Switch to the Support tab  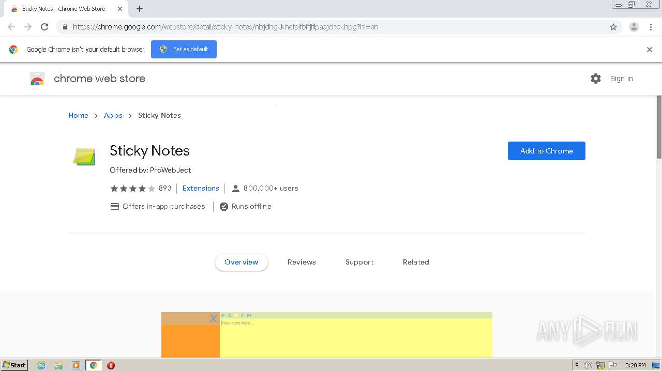click(x=359, y=262)
